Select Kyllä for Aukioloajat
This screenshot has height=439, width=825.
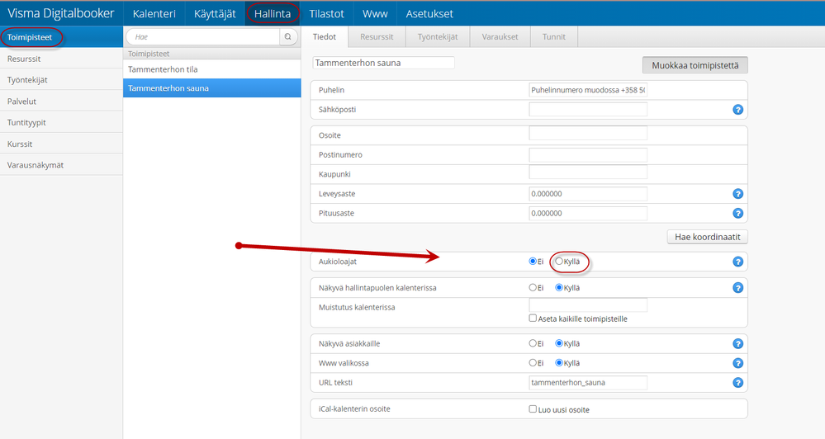(560, 262)
